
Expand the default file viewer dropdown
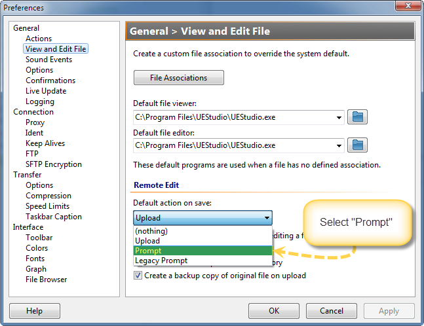tap(339, 117)
